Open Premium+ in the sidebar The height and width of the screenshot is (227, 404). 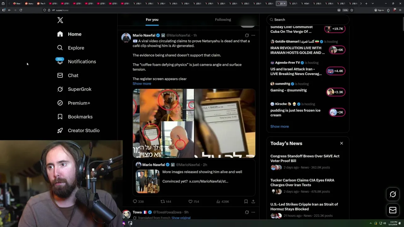74,103
